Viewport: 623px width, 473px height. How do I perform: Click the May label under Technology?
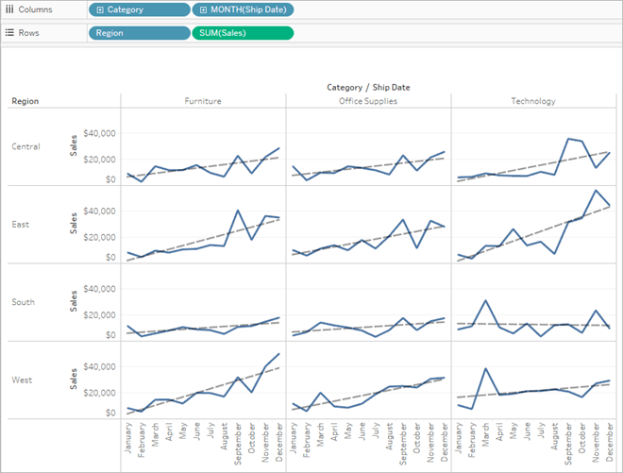pos(514,431)
